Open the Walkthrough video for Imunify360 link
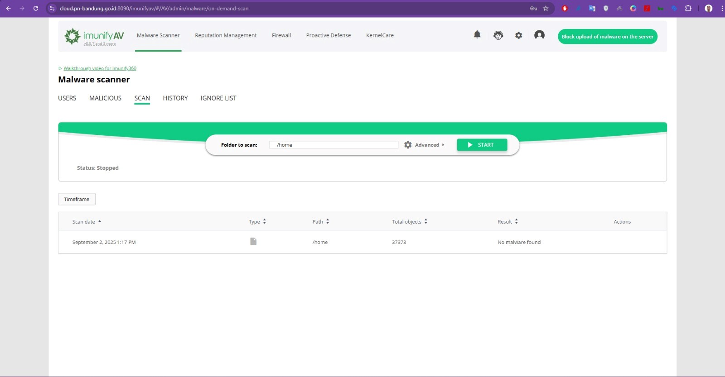Image resolution: width=725 pixels, height=377 pixels. [x=100, y=68]
